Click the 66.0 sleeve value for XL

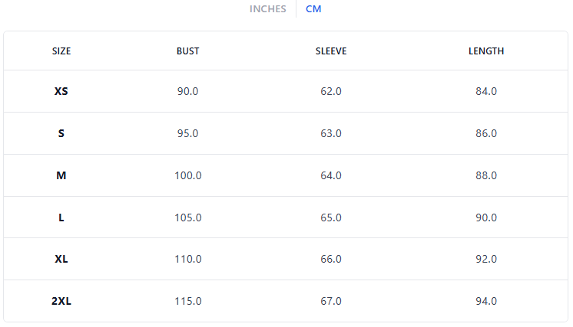point(331,259)
